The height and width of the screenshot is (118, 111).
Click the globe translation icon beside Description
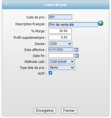coord(101,23)
